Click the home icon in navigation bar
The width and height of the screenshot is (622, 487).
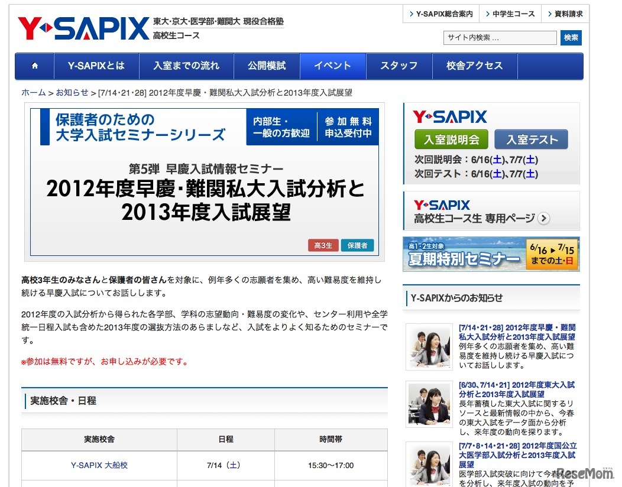pyautogui.click(x=34, y=66)
